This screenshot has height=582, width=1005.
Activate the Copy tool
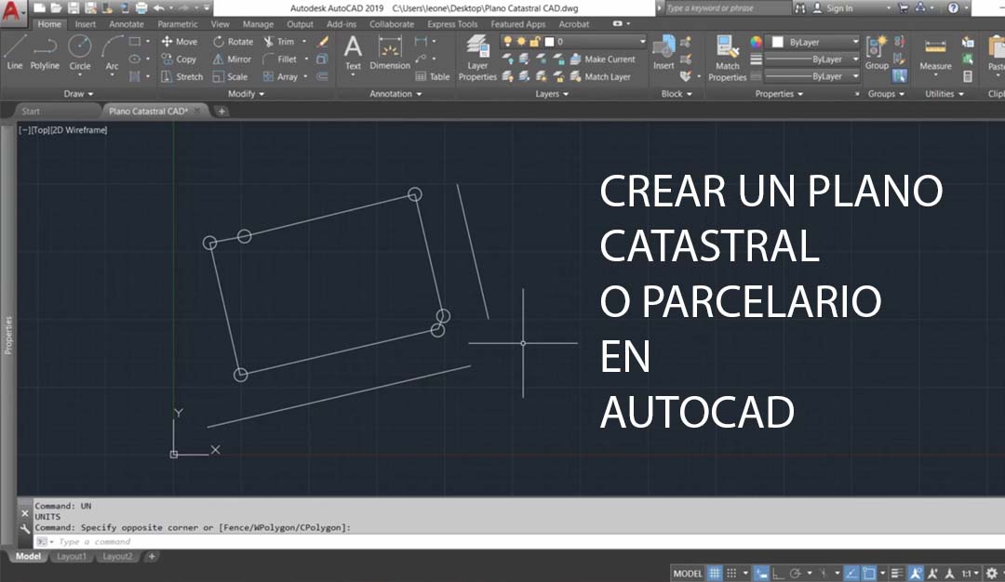[179, 59]
